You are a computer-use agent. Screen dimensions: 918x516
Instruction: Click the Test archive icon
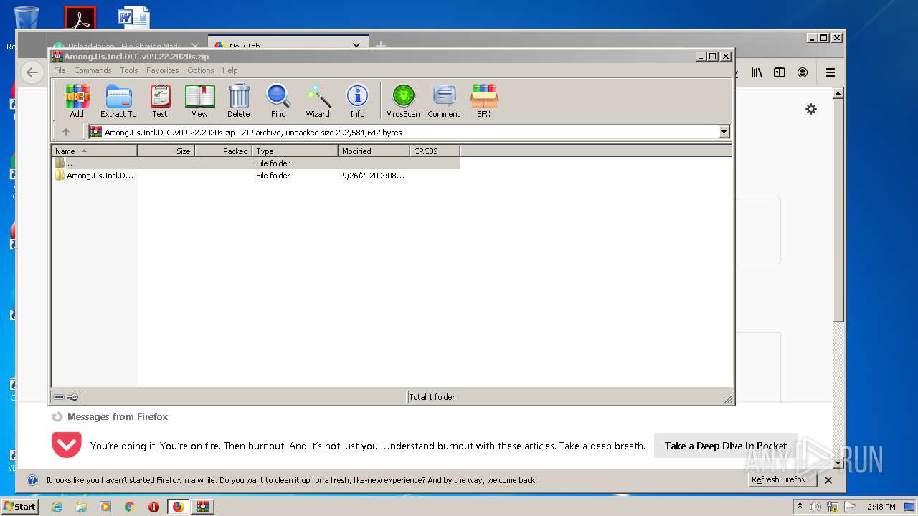160,100
